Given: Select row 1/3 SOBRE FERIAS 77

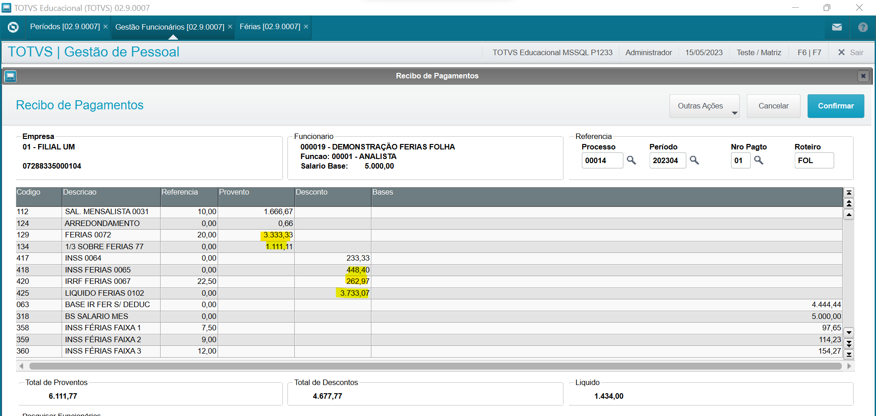Looking at the screenshot, I should [429, 247].
